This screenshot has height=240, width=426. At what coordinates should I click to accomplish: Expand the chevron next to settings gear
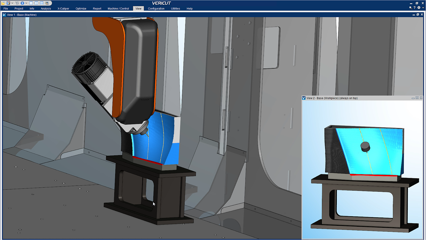(423, 8)
